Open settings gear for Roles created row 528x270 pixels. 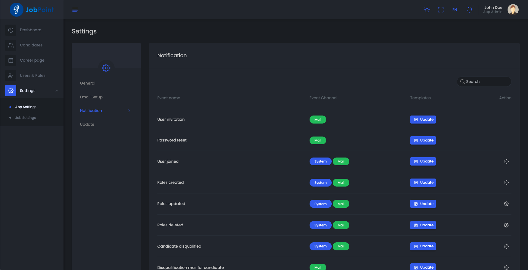coord(506,183)
